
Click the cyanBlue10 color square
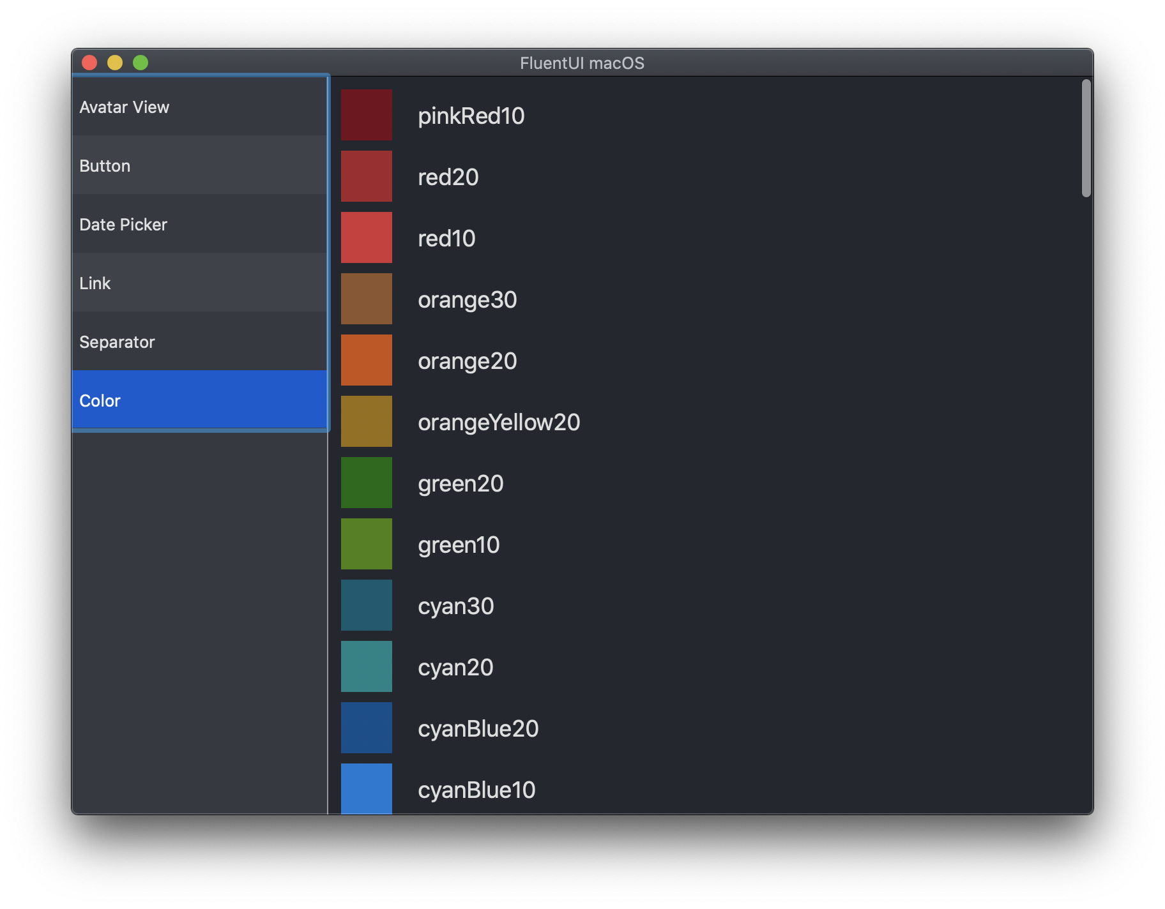point(367,789)
